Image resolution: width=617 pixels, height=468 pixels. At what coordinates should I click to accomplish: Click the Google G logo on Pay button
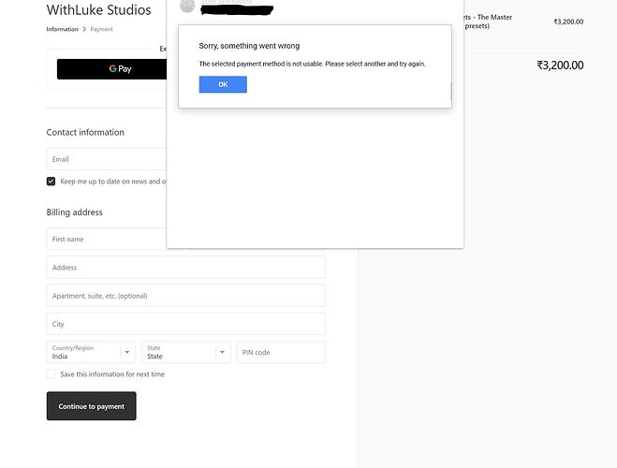112,69
